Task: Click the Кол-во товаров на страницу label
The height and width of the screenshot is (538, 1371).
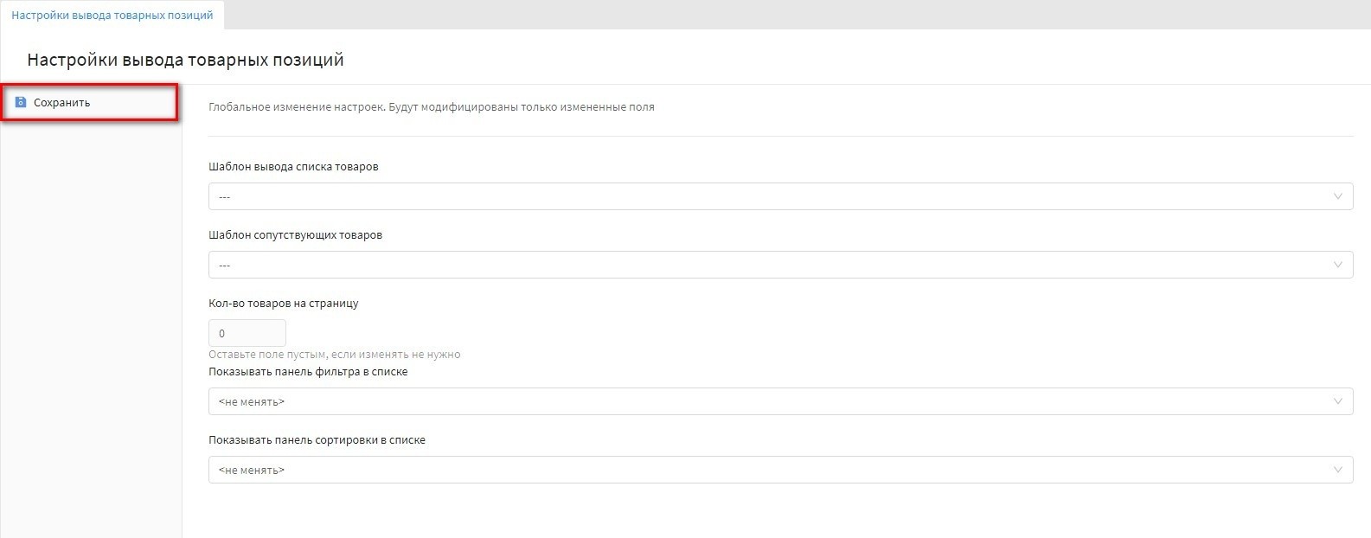Action: pos(283,303)
